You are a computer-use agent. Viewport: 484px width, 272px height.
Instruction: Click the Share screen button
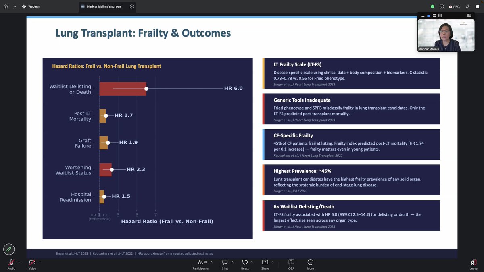pos(265,264)
